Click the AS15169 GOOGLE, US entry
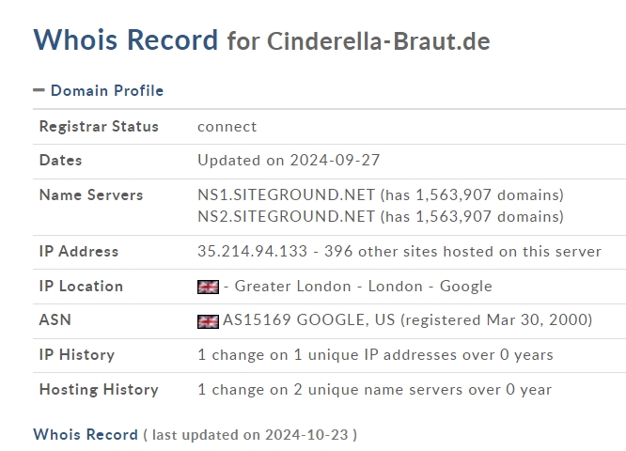Image resolution: width=626 pixels, height=451 pixels. [x=308, y=320]
